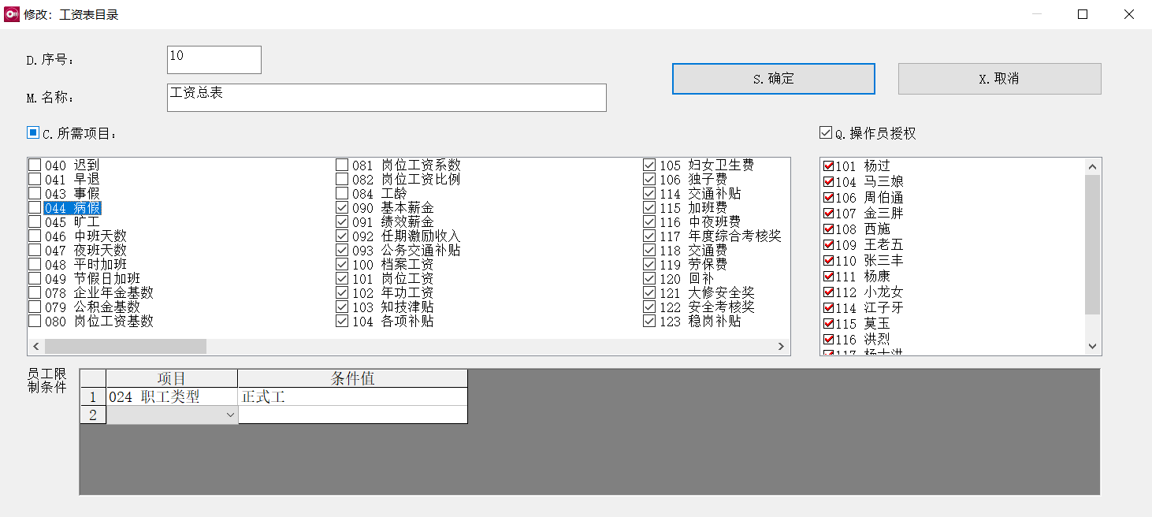Click the application icon in the title bar
The height and width of the screenshot is (517, 1152).
click(x=11, y=13)
